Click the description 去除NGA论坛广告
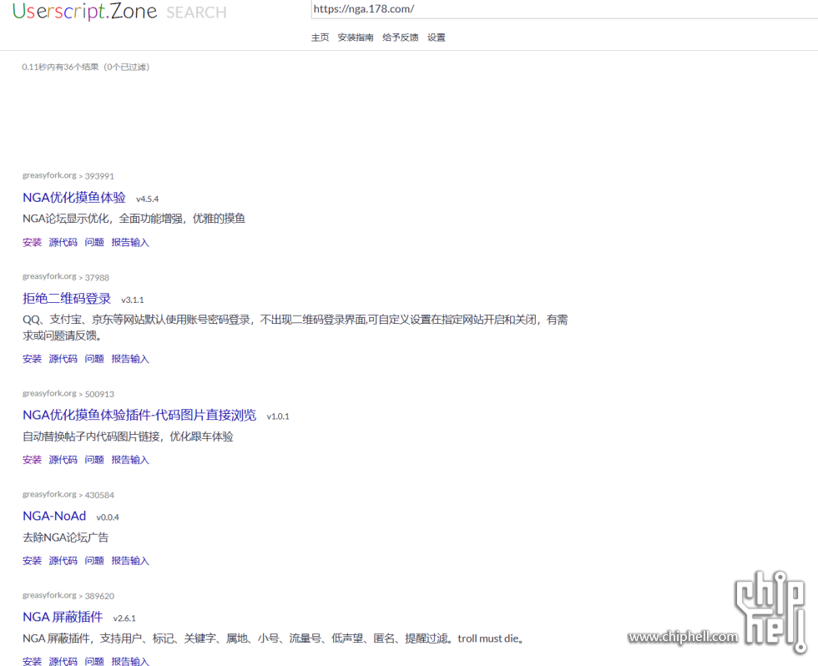Image resolution: width=818 pixels, height=666 pixels. point(66,537)
